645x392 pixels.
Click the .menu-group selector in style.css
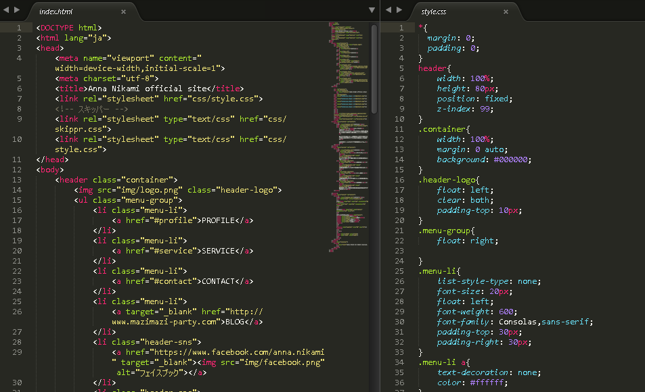[446, 230]
